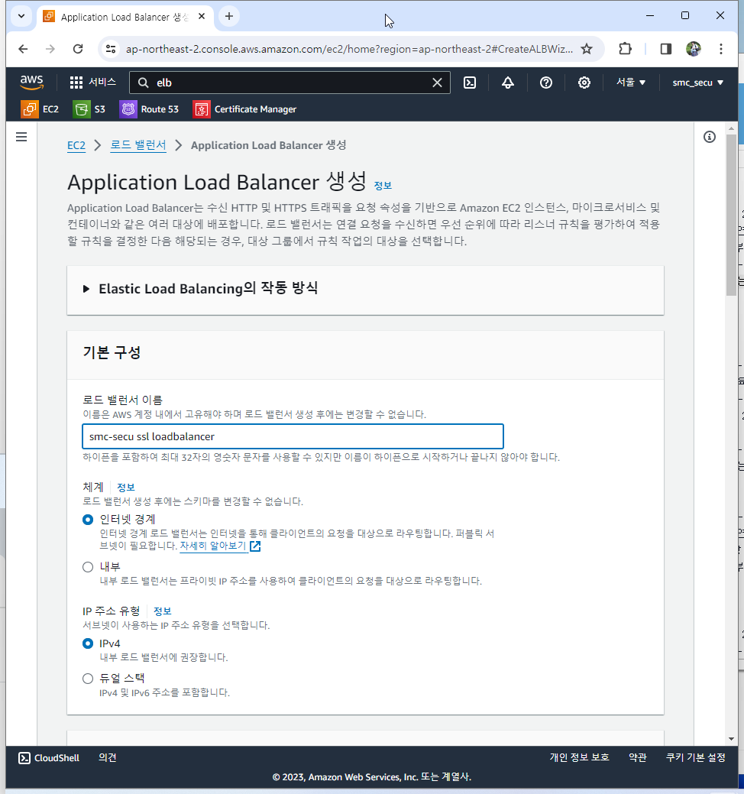
Task: Click the scrollbar down arrow
Action: click(731, 739)
